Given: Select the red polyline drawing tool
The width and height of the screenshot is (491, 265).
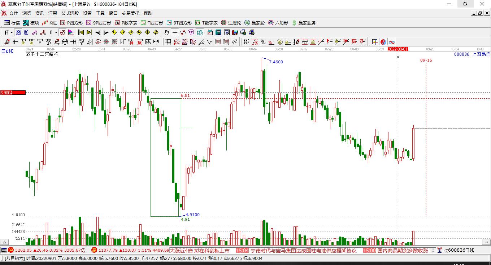Looking at the screenshot, I should pyautogui.click(x=183, y=32).
